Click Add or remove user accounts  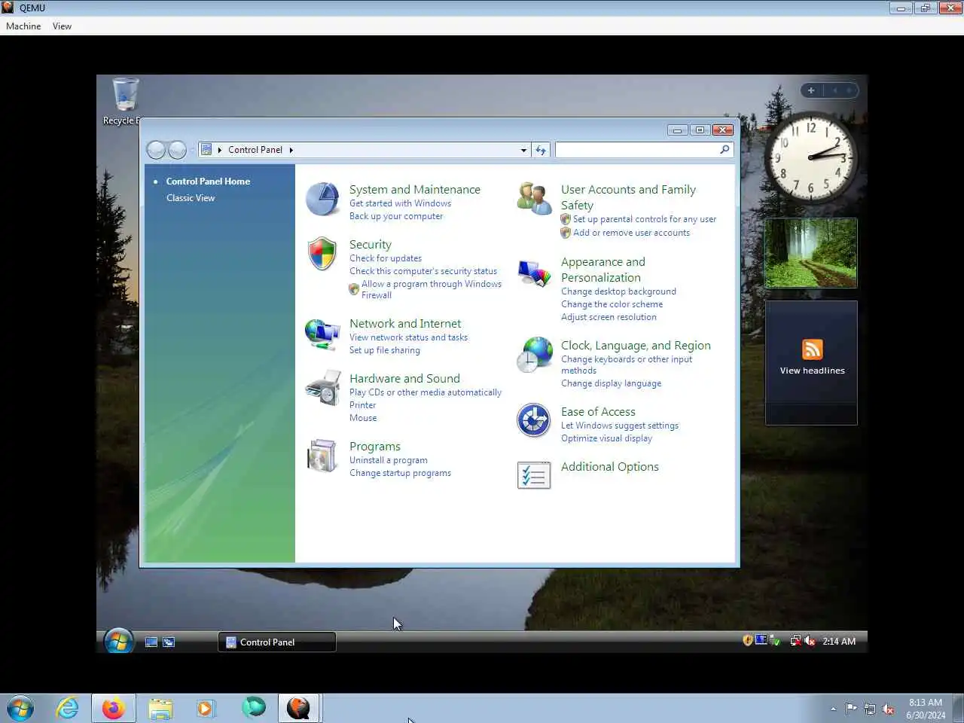click(x=631, y=233)
